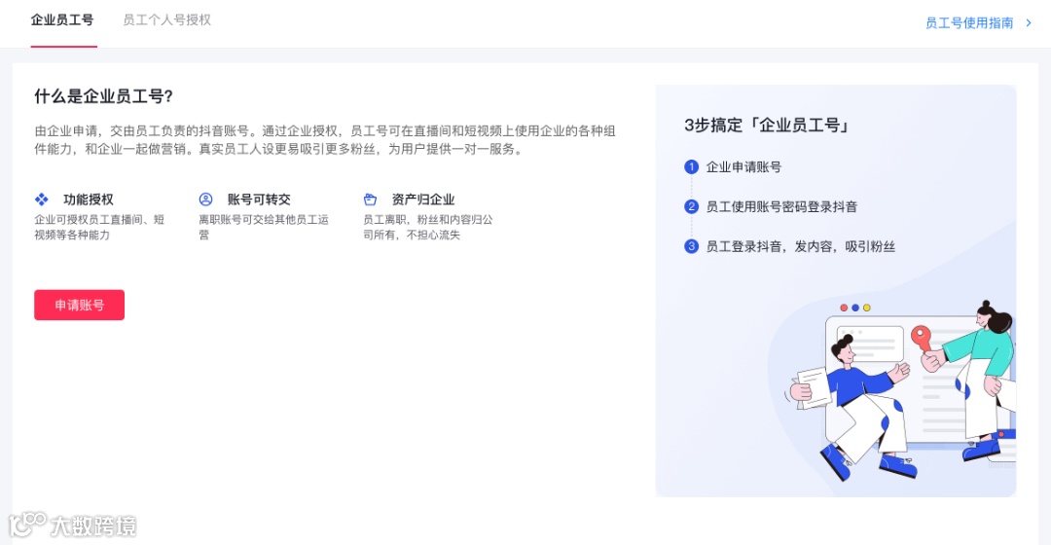Click the step 1 number badge
The image size is (1051, 545).
691,167
